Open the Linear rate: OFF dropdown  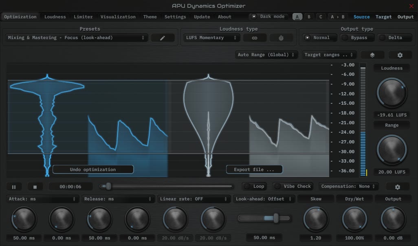tap(194, 199)
